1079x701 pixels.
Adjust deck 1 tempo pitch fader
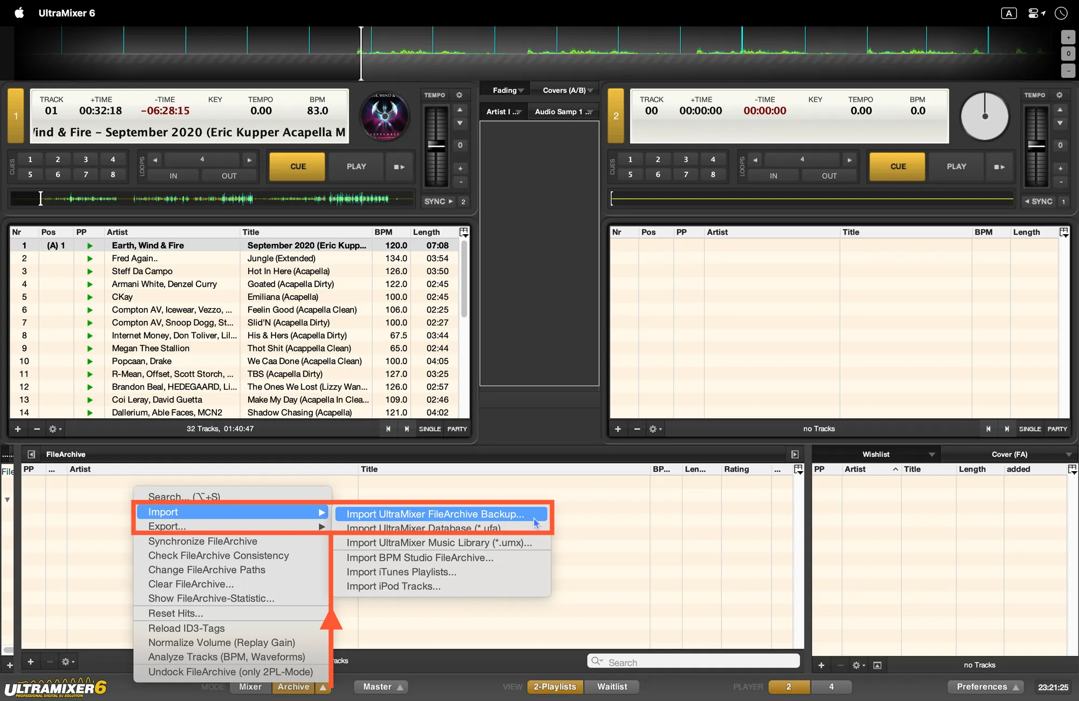point(436,145)
